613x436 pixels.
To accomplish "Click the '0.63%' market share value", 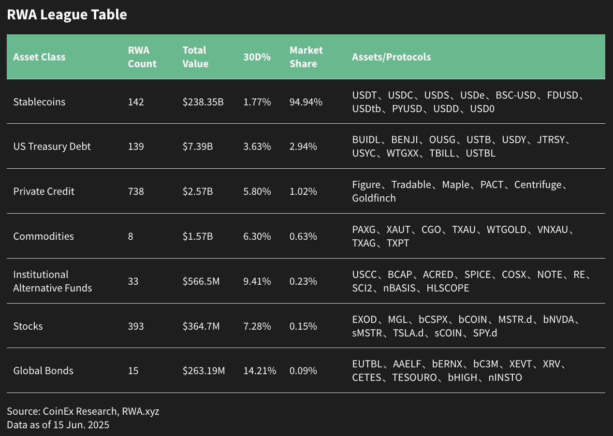I will (x=303, y=236).
